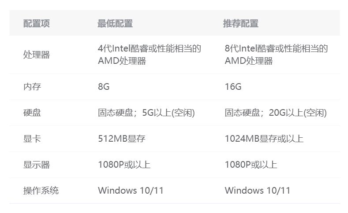This screenshot has height=213, width=348.
Task: Select the 显示器 row label
Action: coord(37,165)
